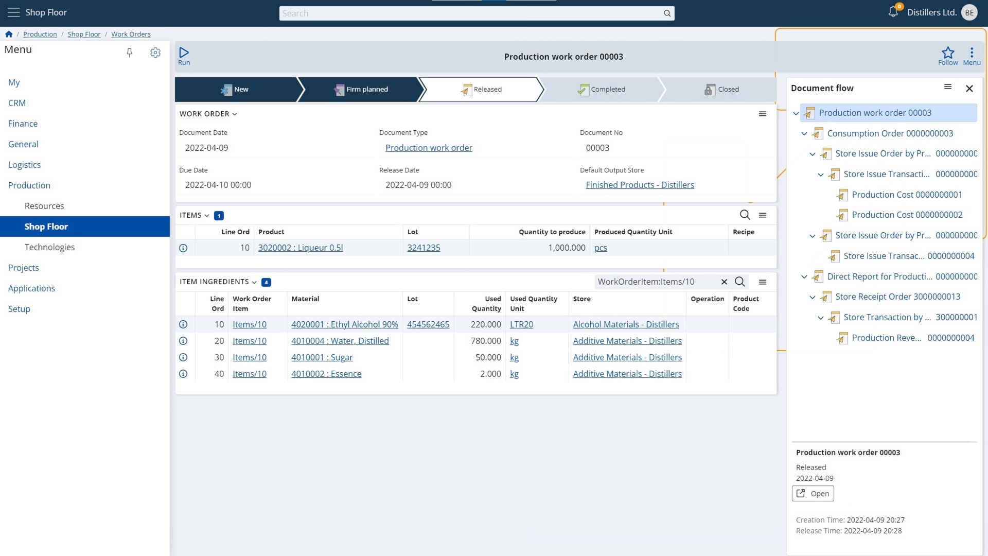Open the search icon in the Items panel

[745, 215]
